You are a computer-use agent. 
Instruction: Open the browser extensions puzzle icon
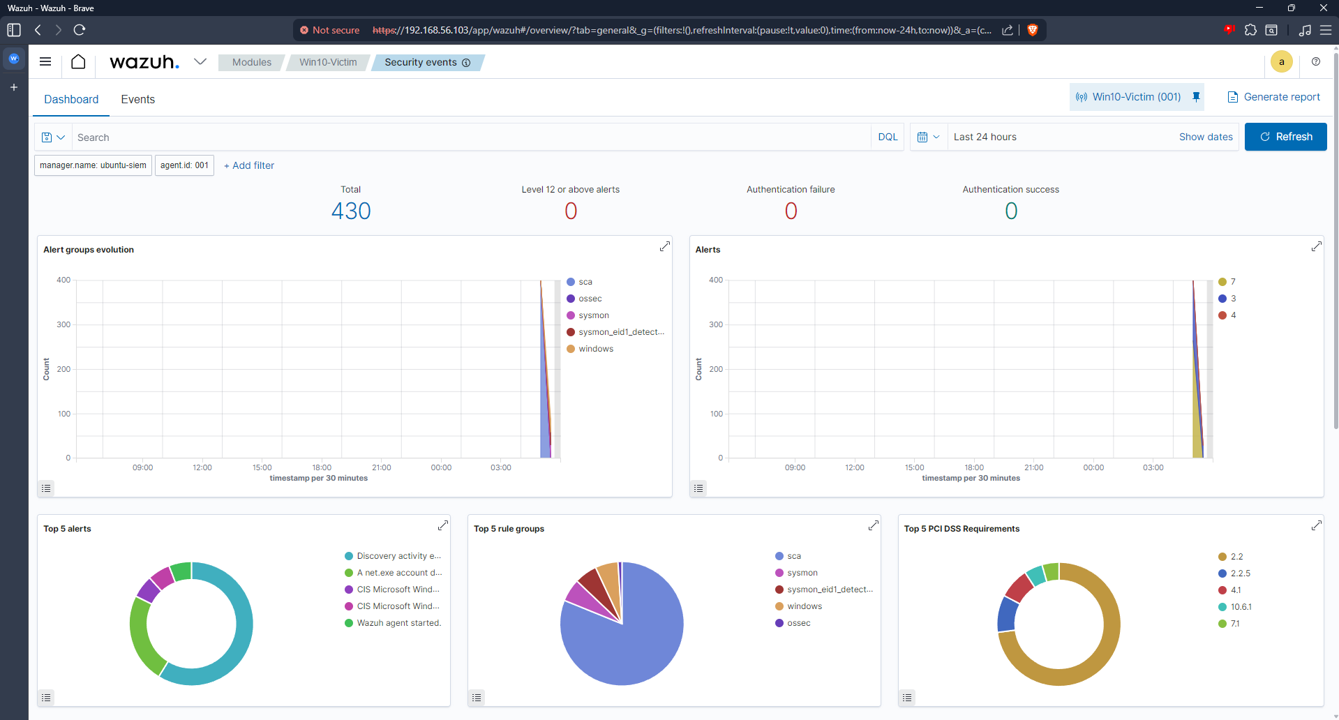[1250, 30]
